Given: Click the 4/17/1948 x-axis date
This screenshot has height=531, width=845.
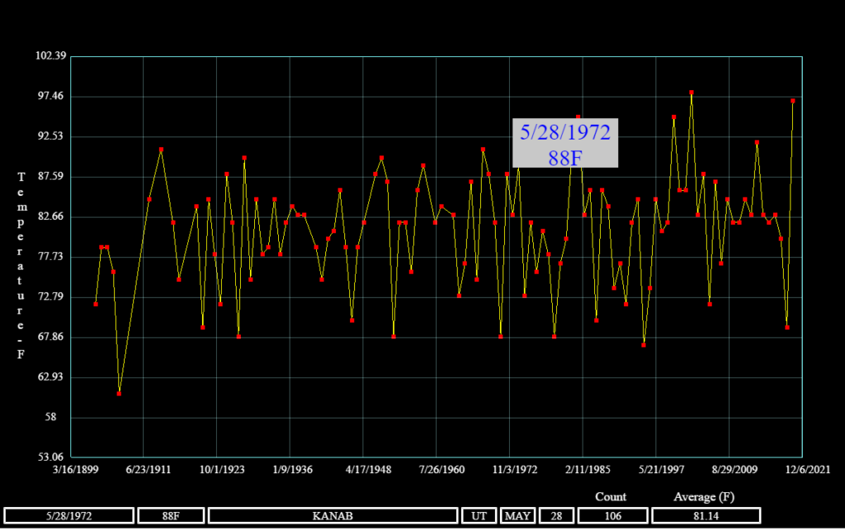Looking at the screenshot, I should point(369,470).
